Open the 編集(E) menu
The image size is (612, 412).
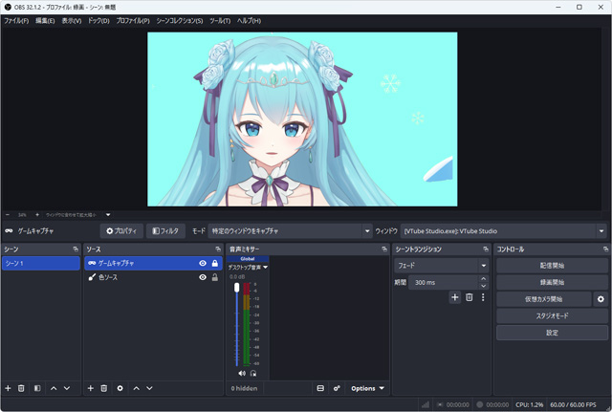coord(45,21)
